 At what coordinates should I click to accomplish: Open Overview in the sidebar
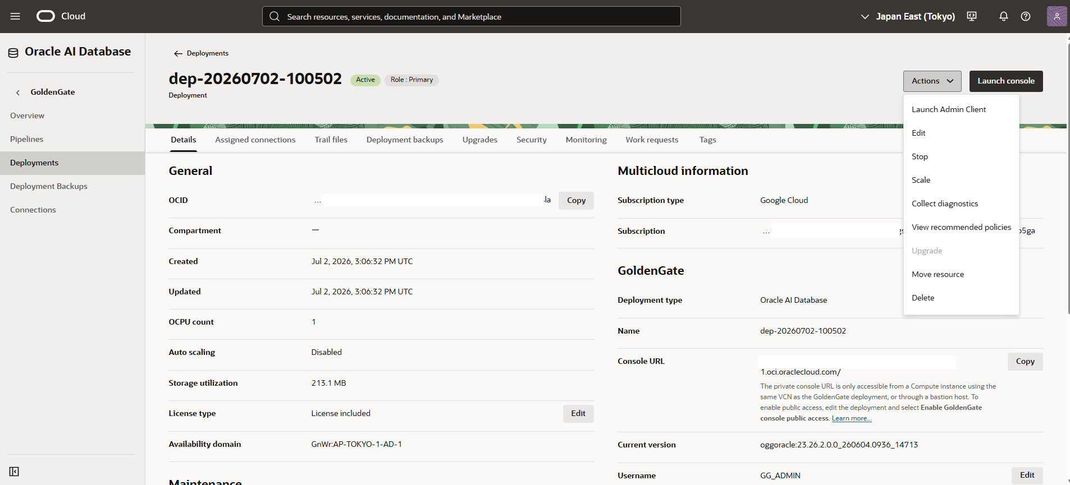[x=72, y=116]
